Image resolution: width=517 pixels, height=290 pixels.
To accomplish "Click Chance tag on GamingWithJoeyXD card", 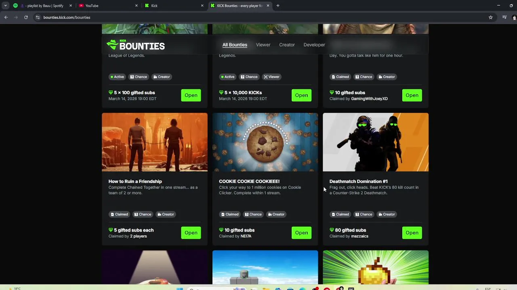I will [364, 77].
